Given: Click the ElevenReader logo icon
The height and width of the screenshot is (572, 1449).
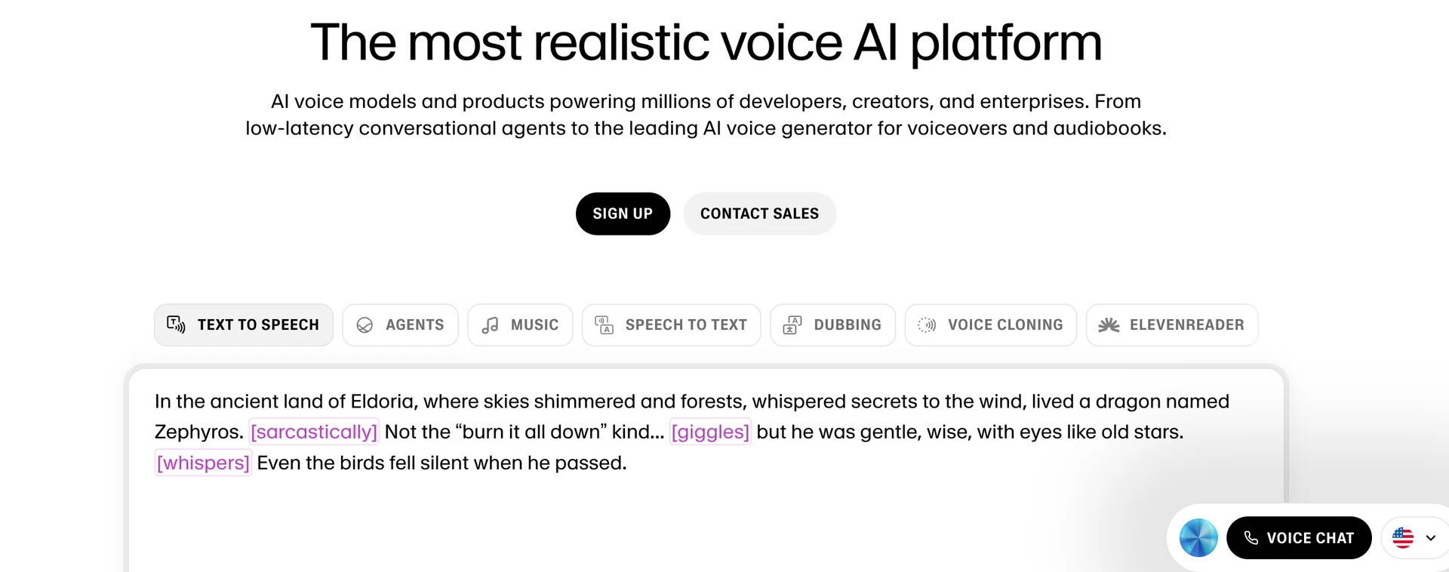Looking at the screenshot, I should point(1109,325).
